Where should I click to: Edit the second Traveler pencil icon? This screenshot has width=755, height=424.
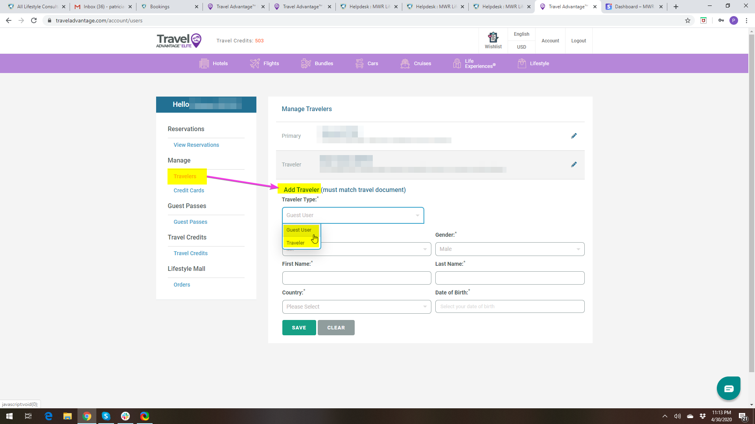tap(574, 164)
